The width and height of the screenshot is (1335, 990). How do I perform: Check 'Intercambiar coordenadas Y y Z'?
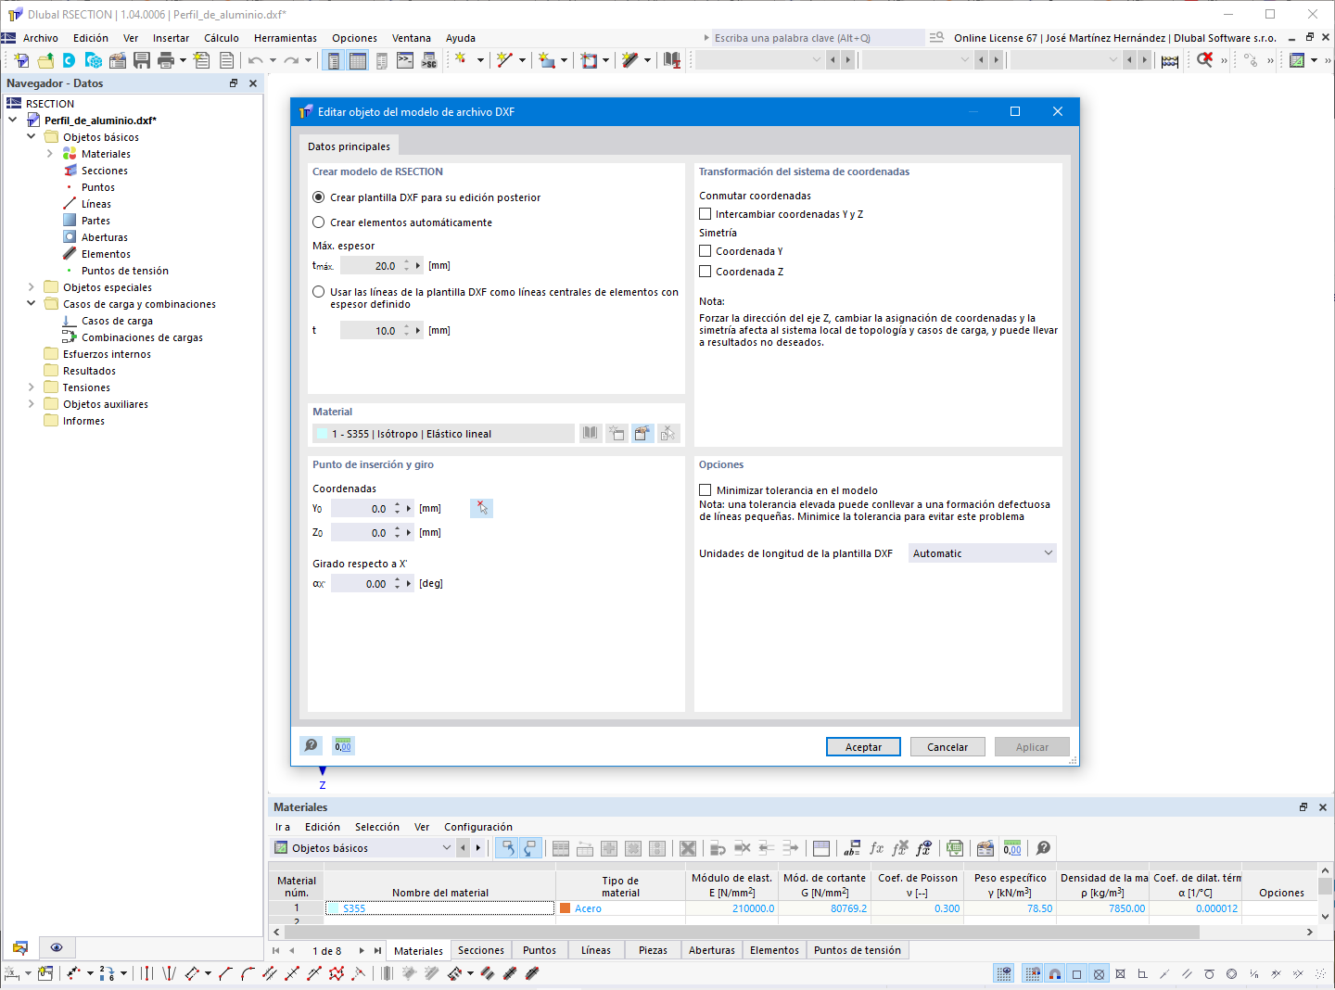[706, 214]
